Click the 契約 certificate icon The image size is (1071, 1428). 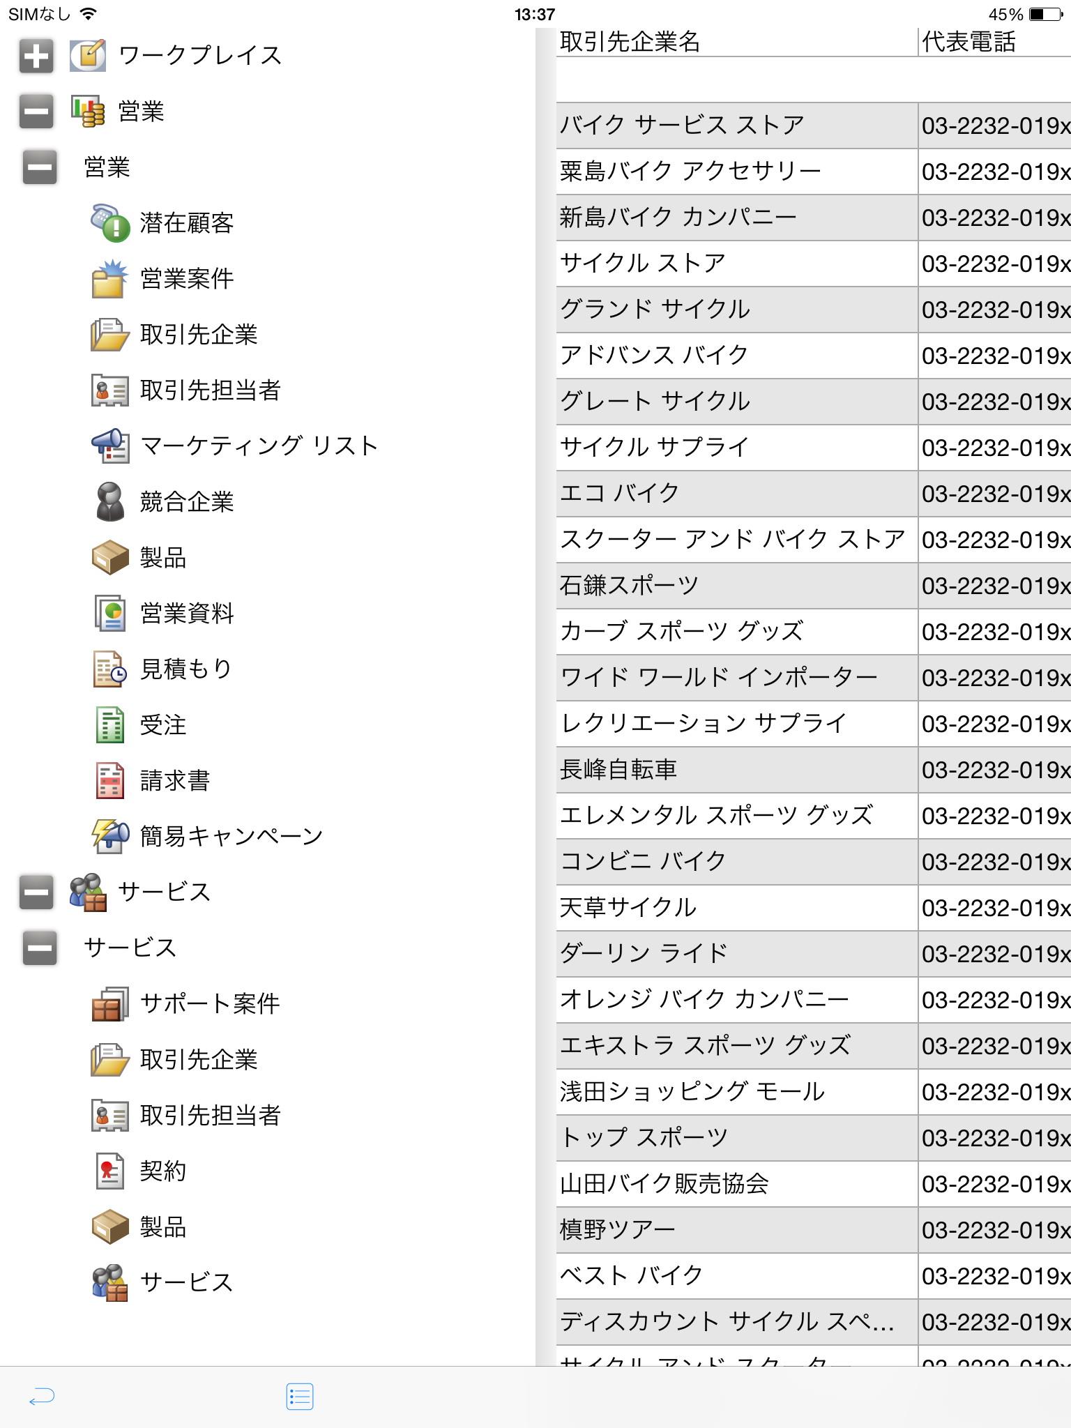point(110,1171)
